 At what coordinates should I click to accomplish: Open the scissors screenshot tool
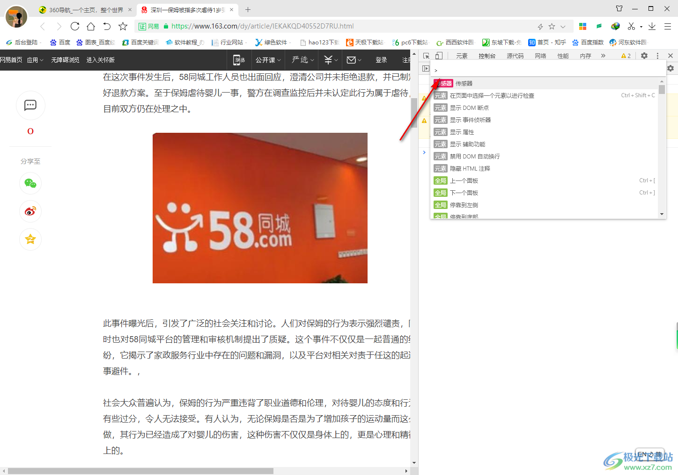tap(631, 26)
